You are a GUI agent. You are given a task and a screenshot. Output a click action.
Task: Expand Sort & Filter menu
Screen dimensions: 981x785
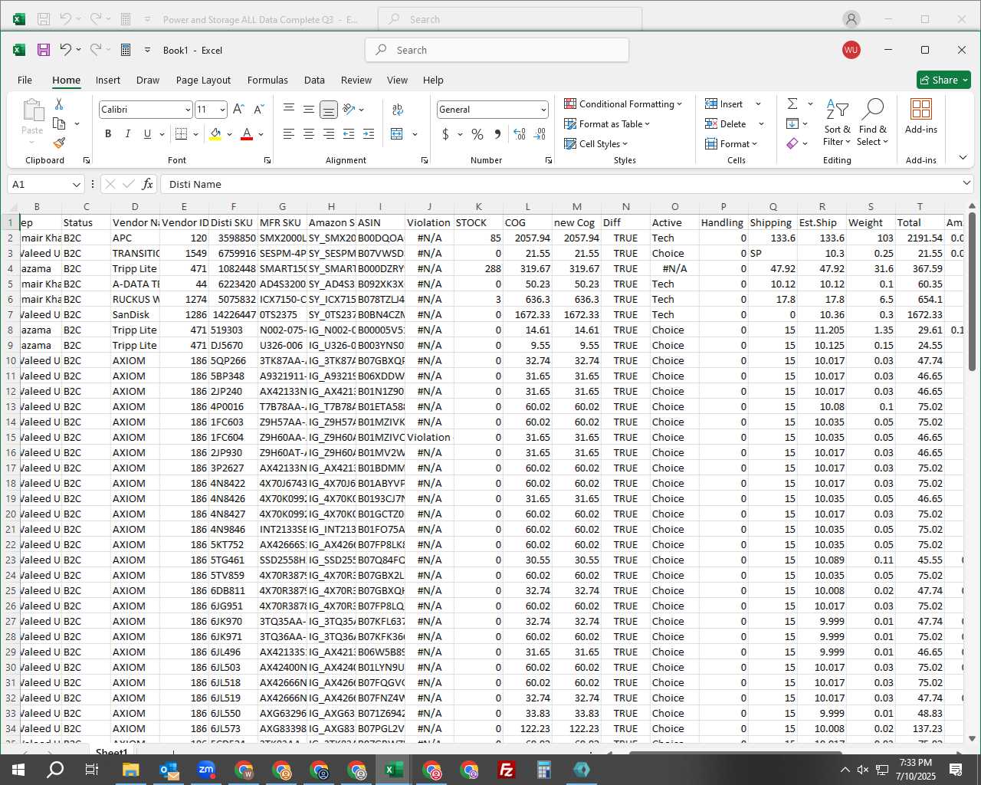pos(837,123)
